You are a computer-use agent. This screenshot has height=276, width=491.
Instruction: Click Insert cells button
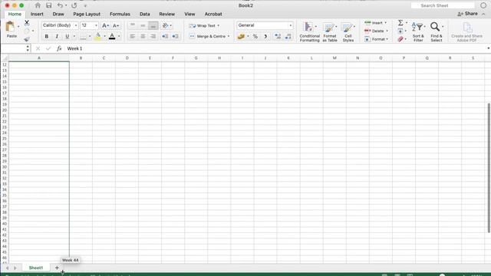coord(376,23)
